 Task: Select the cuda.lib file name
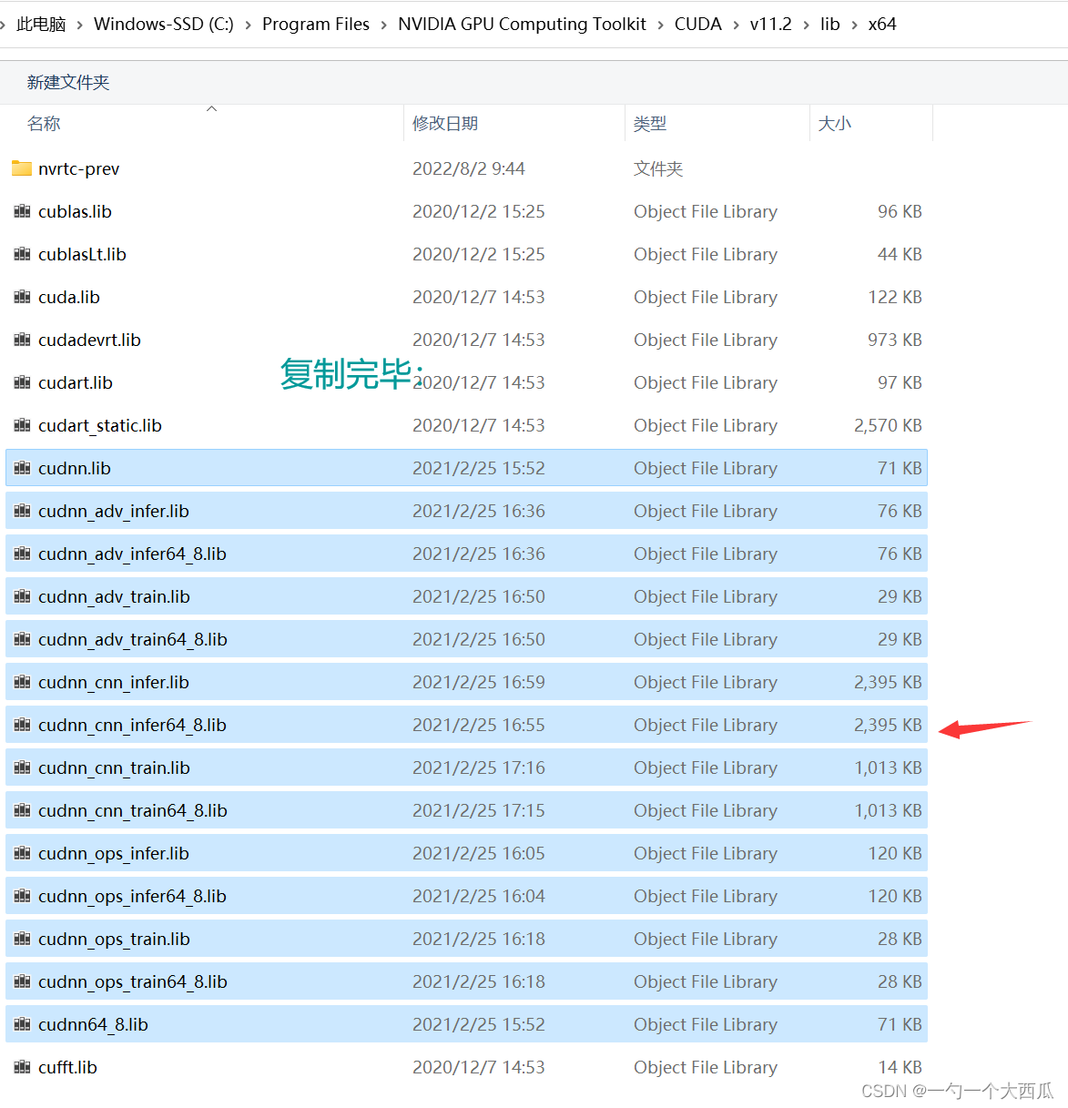(x=69, y=297)
